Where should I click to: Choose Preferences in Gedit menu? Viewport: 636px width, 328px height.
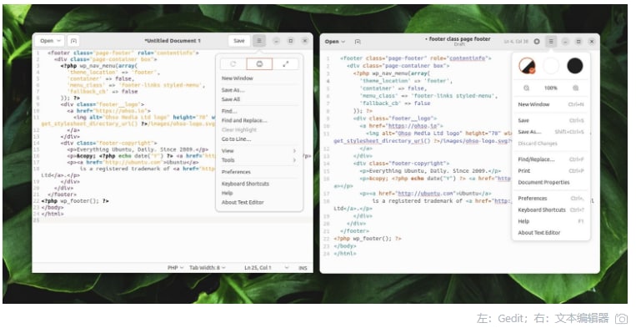coord(258,172)
